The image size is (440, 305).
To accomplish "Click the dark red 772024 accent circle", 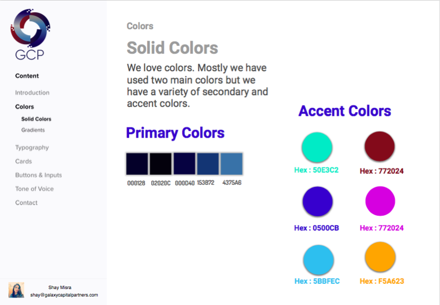I will 379,146.
